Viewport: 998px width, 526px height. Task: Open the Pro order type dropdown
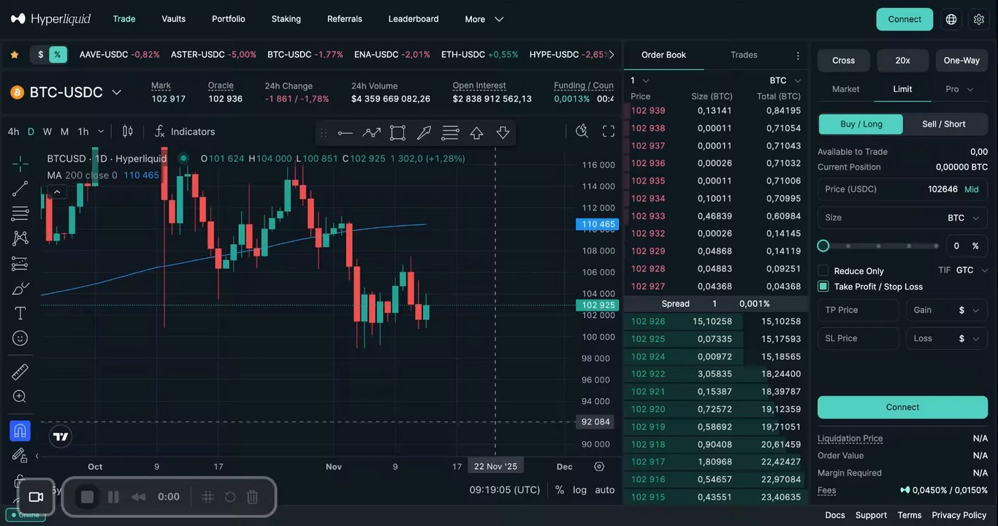coord(959,89)
